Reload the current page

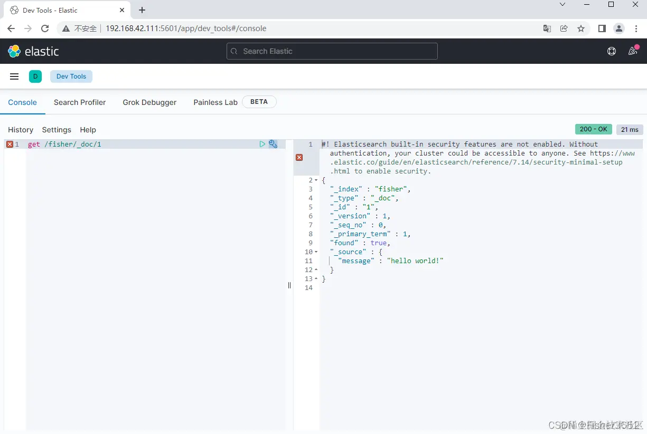pyautogui.click(x=45, y=28)
